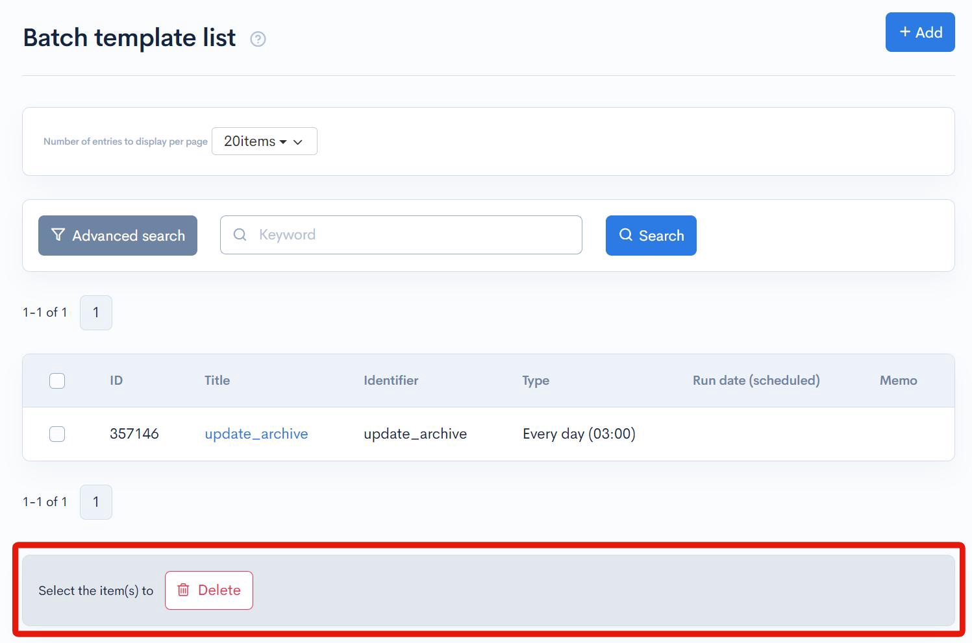This screenshot has height=643, width=972.
Task: Select page 1 in bottom pagination
Action: [95, 502]
